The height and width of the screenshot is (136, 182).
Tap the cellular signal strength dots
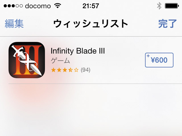[x=13, y=6]
